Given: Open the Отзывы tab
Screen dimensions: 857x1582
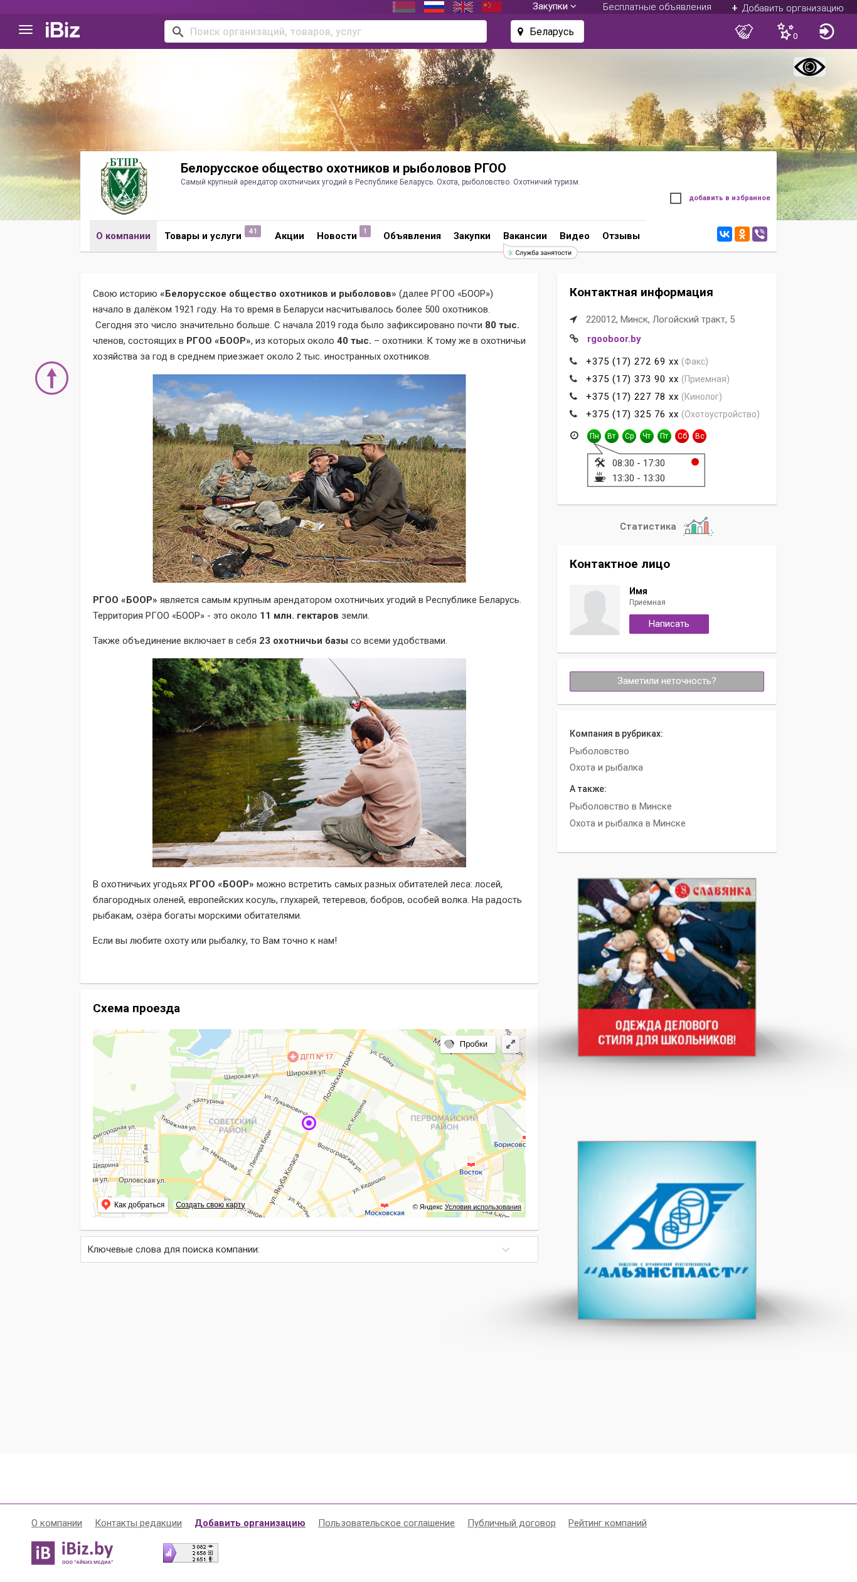Looking at the screenshot, I should click(621, 236).
